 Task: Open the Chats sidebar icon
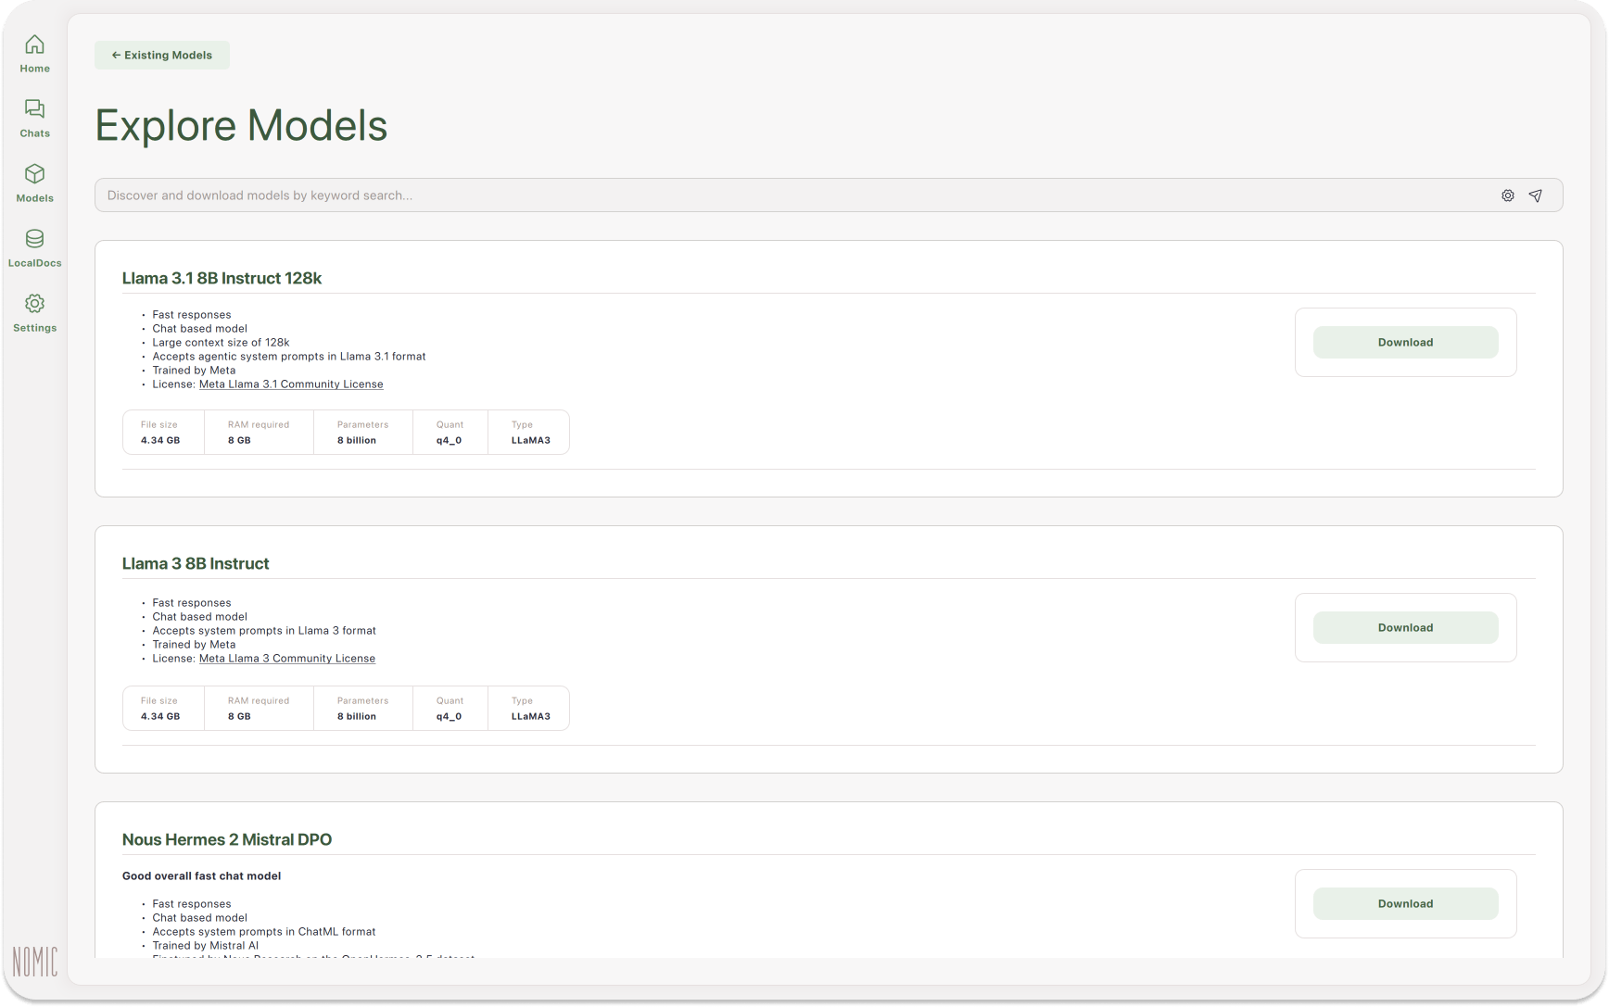[34, 109]
